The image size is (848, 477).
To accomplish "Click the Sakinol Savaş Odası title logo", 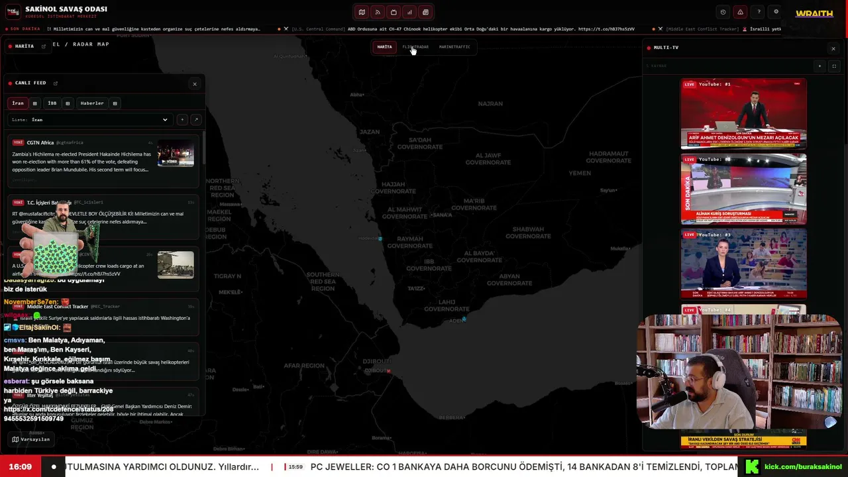I will [66, 9].
